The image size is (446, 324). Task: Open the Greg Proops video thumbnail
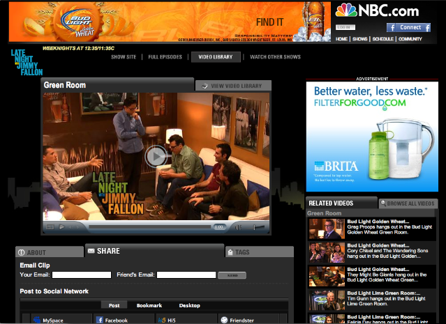coord(327,229)
